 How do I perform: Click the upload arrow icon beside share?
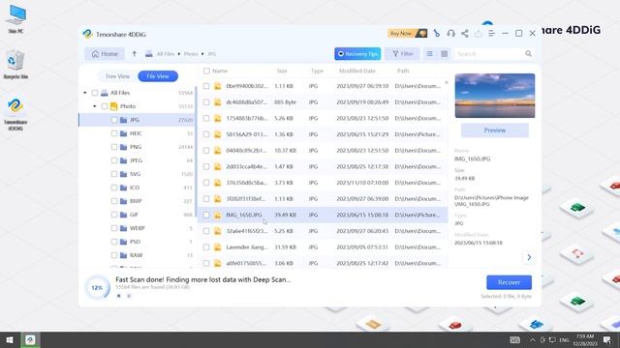(478, 34)
